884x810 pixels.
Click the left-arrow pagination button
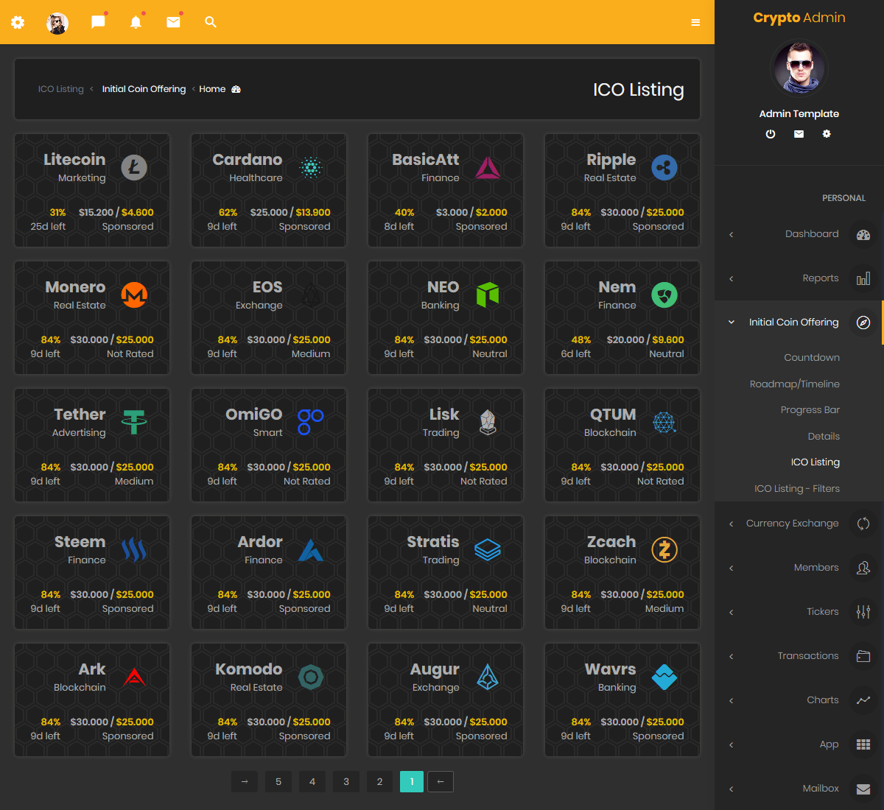click(x=441, y=782)
